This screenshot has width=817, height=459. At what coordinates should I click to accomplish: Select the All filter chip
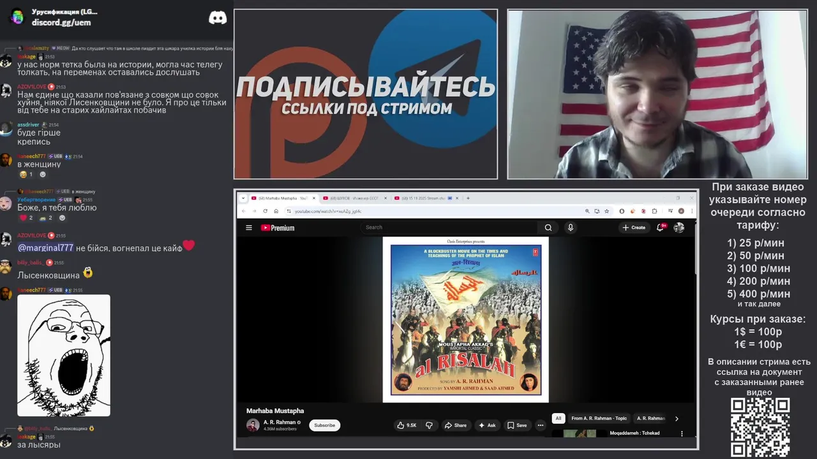(x=558, y=418)
